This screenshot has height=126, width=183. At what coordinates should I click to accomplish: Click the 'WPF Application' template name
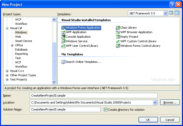76,32
